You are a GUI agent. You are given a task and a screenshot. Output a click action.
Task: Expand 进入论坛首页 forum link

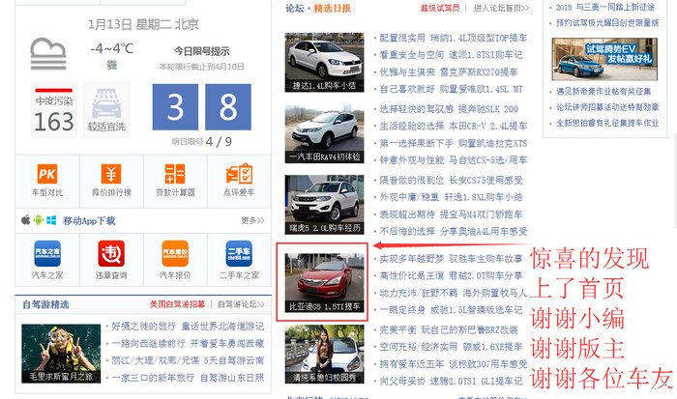click(500, 9)
